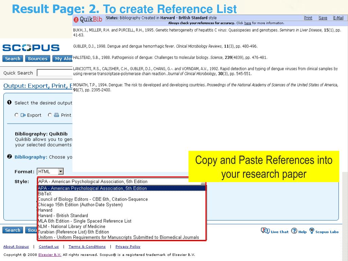This screenshot has height=261, width=348.
Task: Choose Chicago 15th Edition style
Action: click(121, 205)
